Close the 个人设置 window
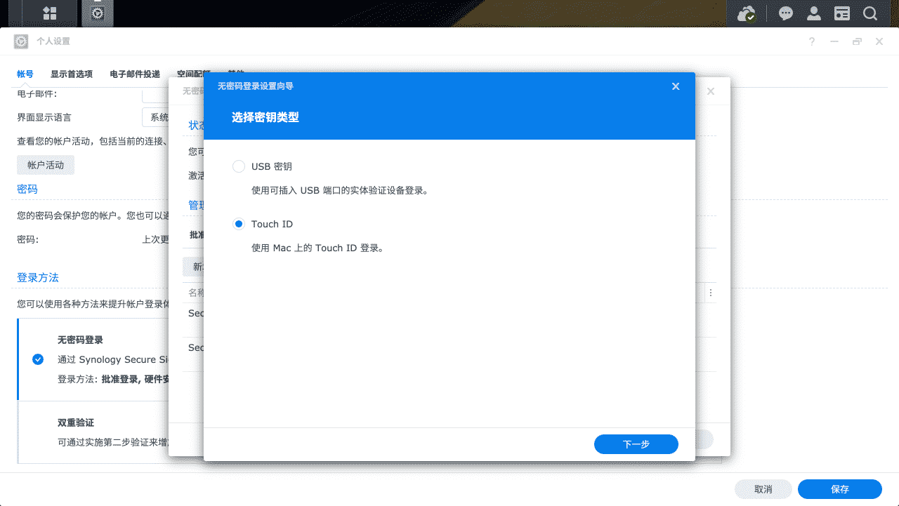Screen dimensions: 899x506 pyautogui.click(x=879, y=41)
